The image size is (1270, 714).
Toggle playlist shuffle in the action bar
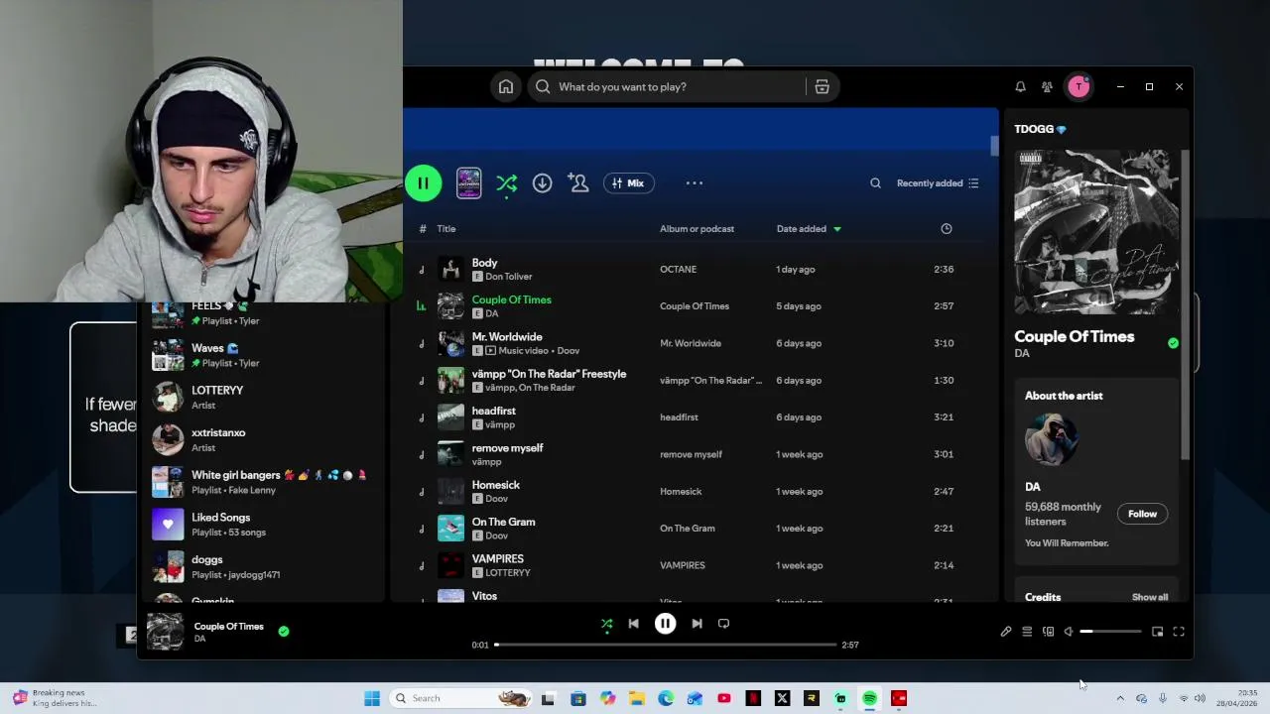[x=507, y=183]
